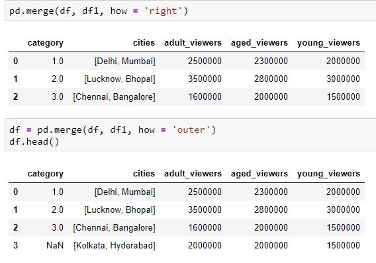Click young_viewers header in second table

click(x=328, y=174)
